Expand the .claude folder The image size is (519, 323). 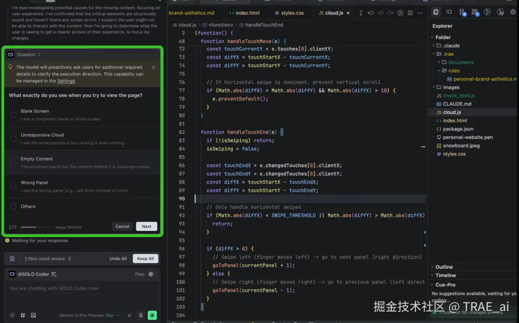click(x=433, y=46)
